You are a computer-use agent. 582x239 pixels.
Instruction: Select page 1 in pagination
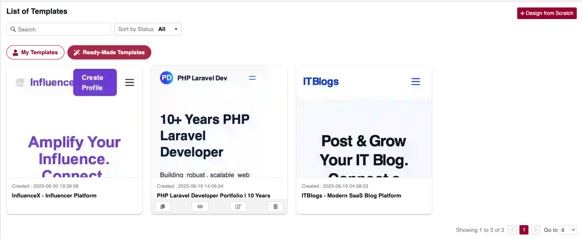(x=524, y=230)
